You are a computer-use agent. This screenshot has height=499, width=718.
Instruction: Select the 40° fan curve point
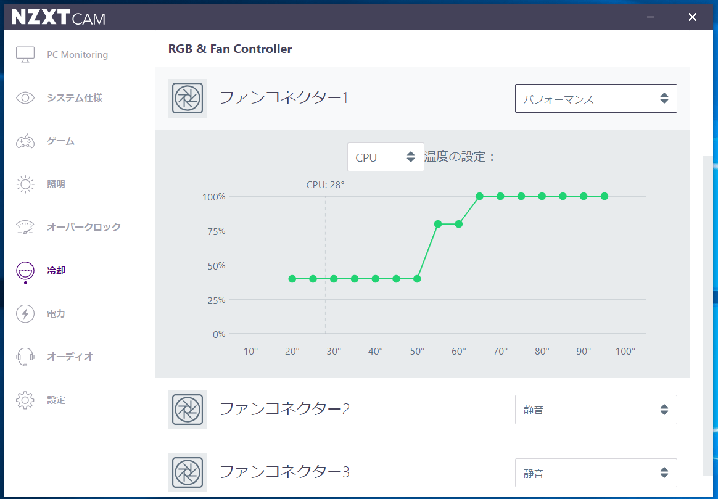point(376,279)
